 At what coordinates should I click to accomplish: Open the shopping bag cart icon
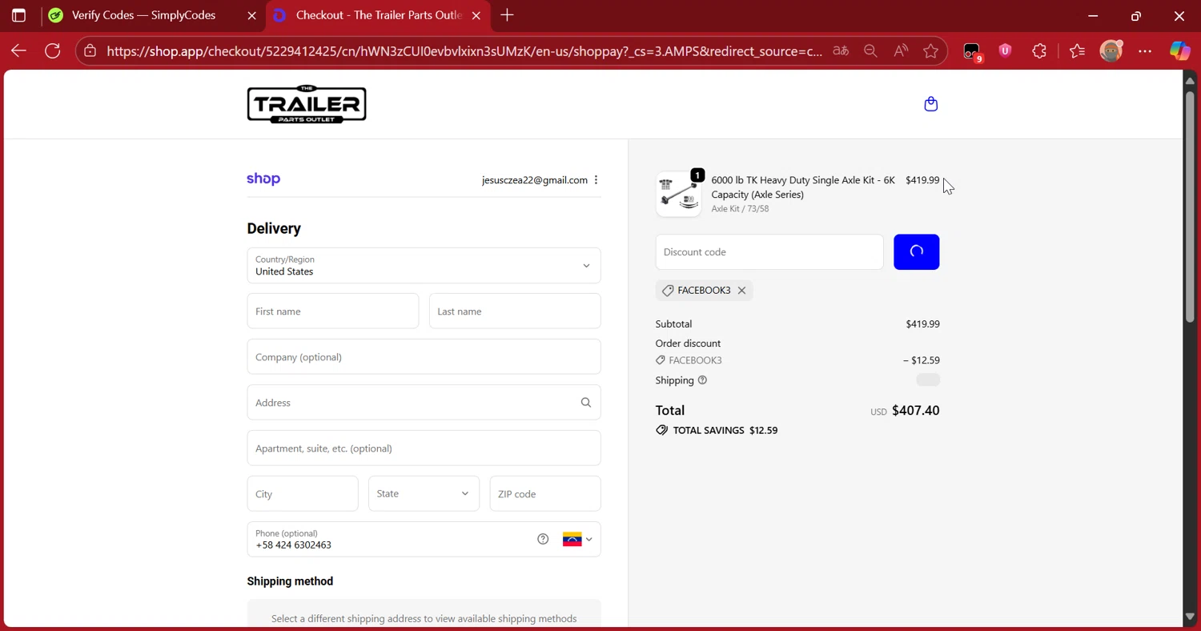click(930, 104)
